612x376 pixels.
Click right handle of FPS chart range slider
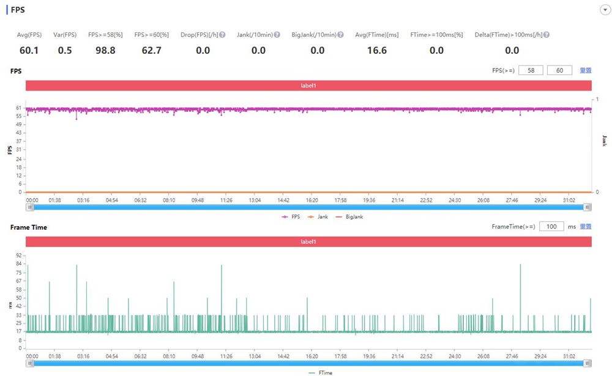(588, 207)
